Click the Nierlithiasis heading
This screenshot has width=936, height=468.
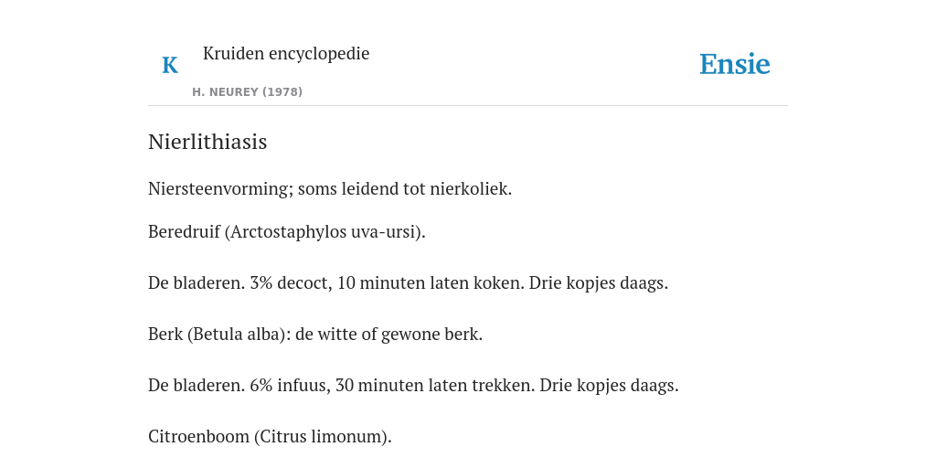click(207, 142)
